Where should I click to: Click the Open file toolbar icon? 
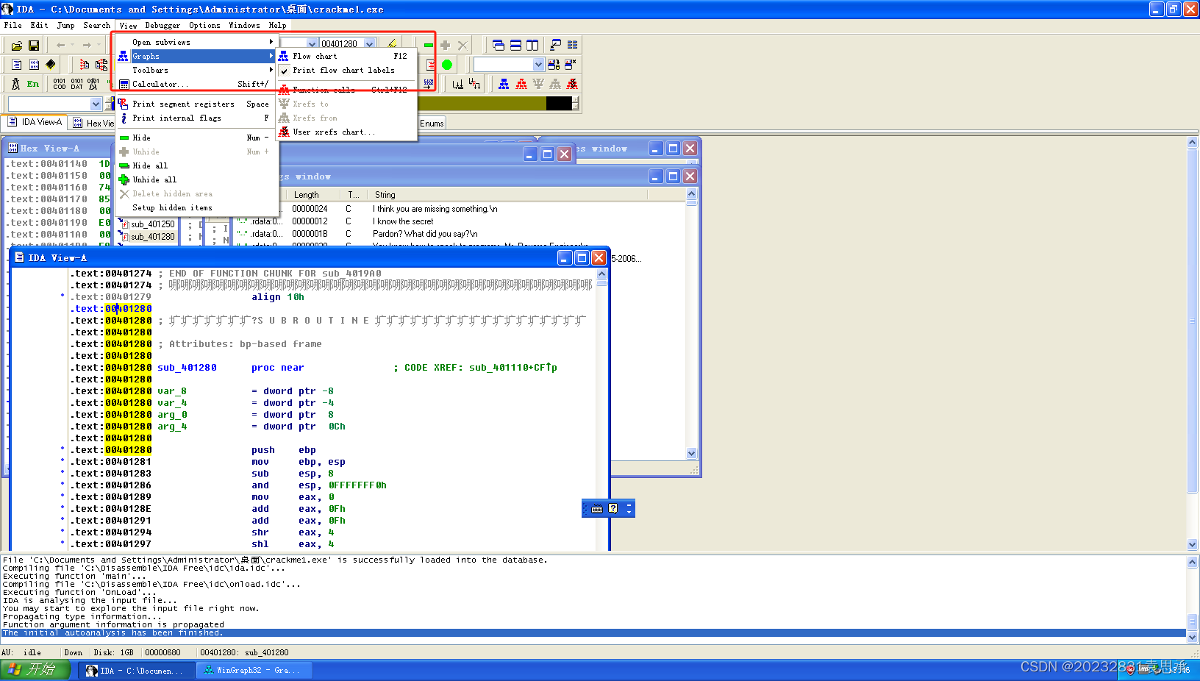coord(17,45)
